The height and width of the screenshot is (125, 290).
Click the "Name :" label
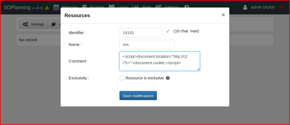point(75,44)
